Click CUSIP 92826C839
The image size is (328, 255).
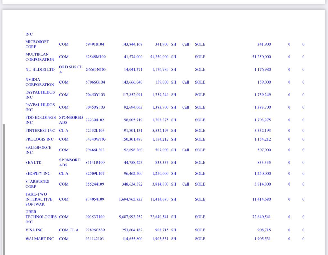tap(95, 230)
